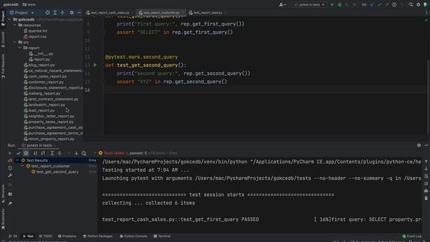The image size is (430, 242).
Task: Toggle Show Passed tests checkmark
Action: point(19,153)
